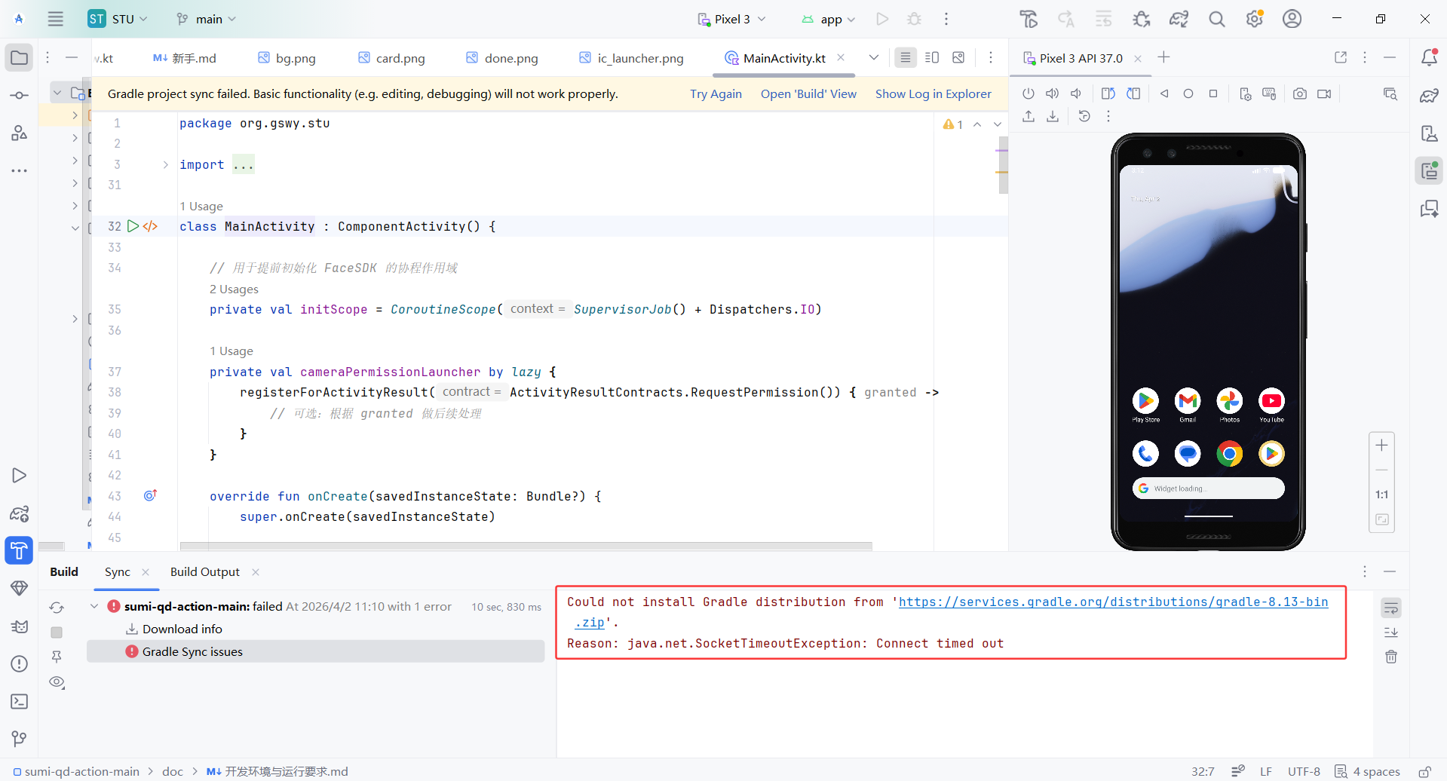Open the STU project dropdown
Screen dimensions: 1447x781
[x=118, y=19]
